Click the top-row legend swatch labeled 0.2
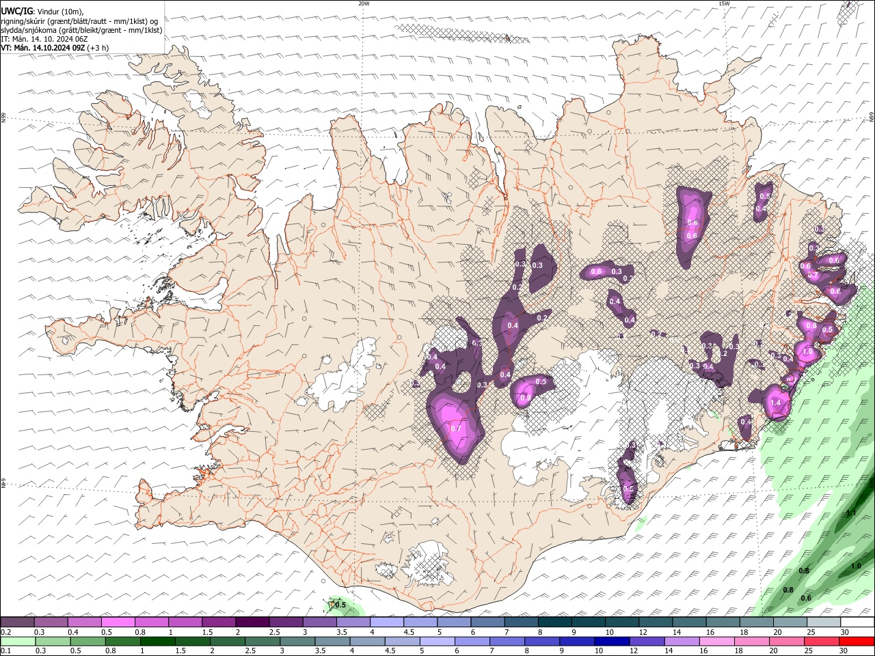 coord(17,623)
